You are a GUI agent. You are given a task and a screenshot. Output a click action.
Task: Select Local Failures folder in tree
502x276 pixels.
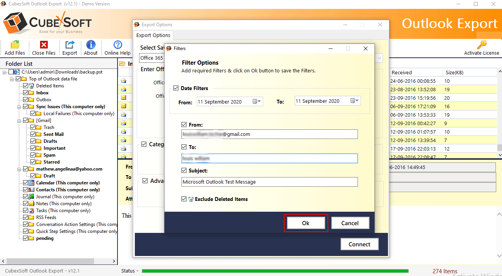click(79, 114)
